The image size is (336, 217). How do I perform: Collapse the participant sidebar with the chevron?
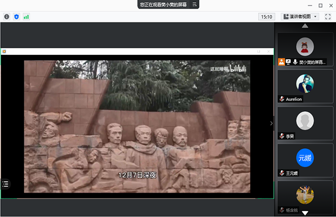(x=272, y=123)
